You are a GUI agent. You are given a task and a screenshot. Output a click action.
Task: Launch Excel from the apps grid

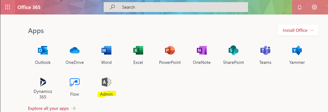138,51
